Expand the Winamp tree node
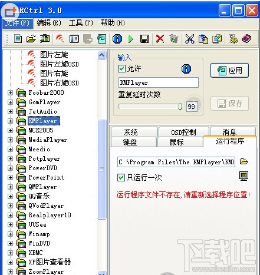260x275 pixels. (10, 234)
